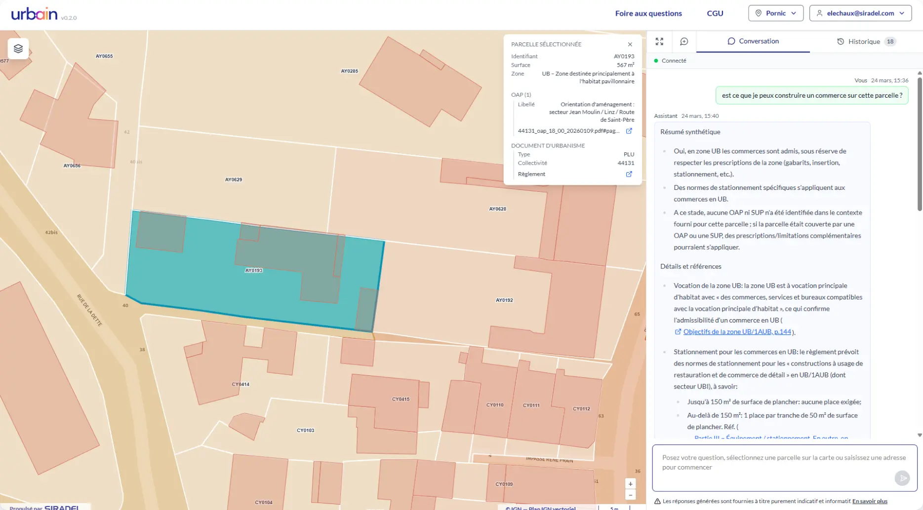Click the Connecté status indicator

(x=670, y=61)
